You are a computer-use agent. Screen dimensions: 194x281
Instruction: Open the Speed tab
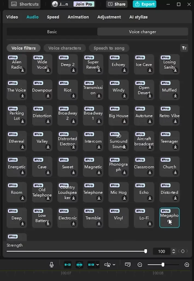point(53,17)
